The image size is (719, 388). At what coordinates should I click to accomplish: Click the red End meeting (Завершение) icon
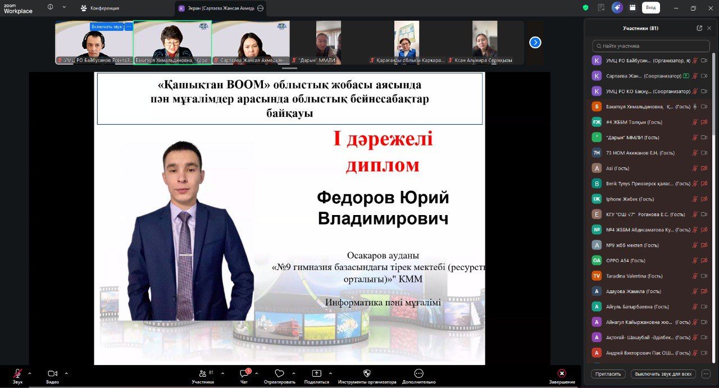pos(562,373)
